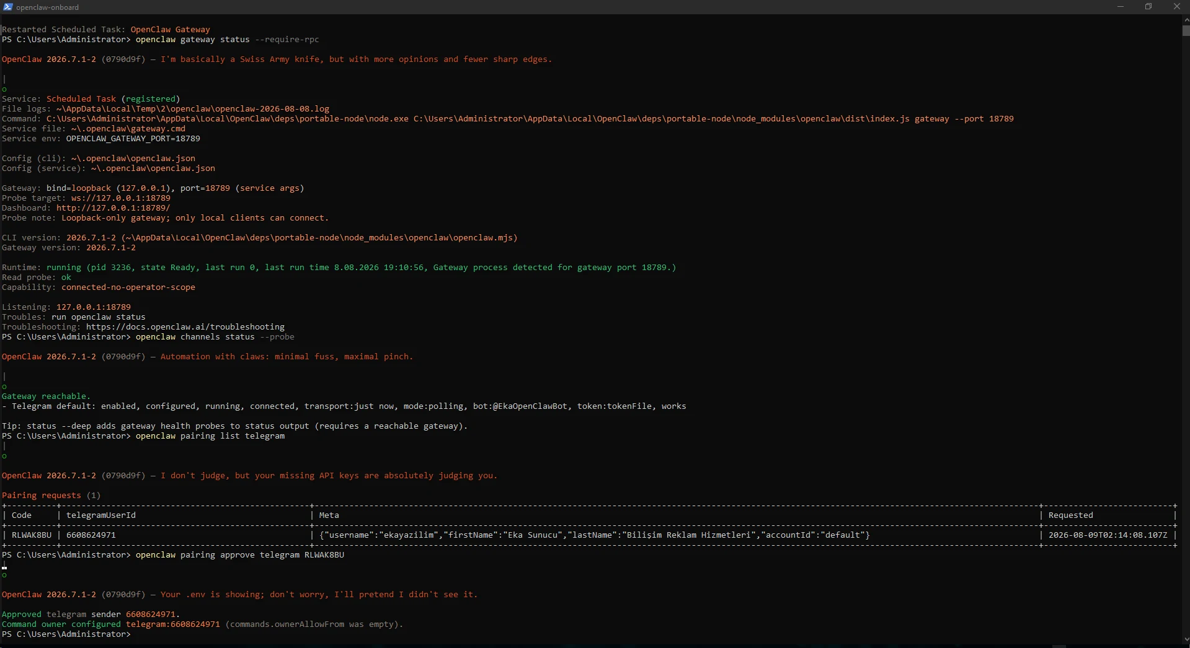Click the Probe note loopback-only line
The image size is (1190, 648).
point(166,218)
